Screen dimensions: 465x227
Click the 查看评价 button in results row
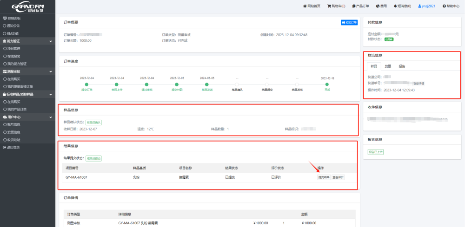(x=338, y=177)
